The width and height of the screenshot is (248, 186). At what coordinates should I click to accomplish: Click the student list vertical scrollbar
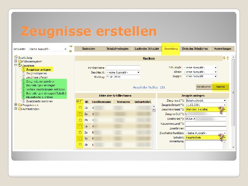(x=154, y=127)
